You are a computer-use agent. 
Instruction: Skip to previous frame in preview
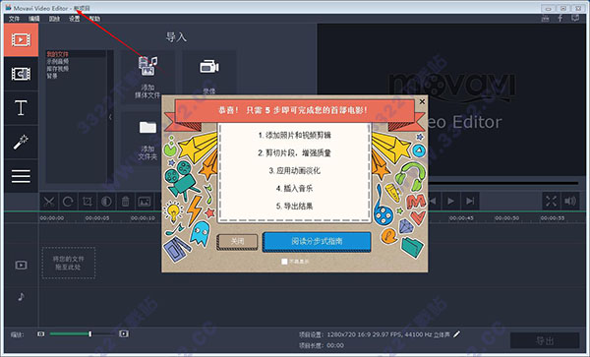coord(433,202)
